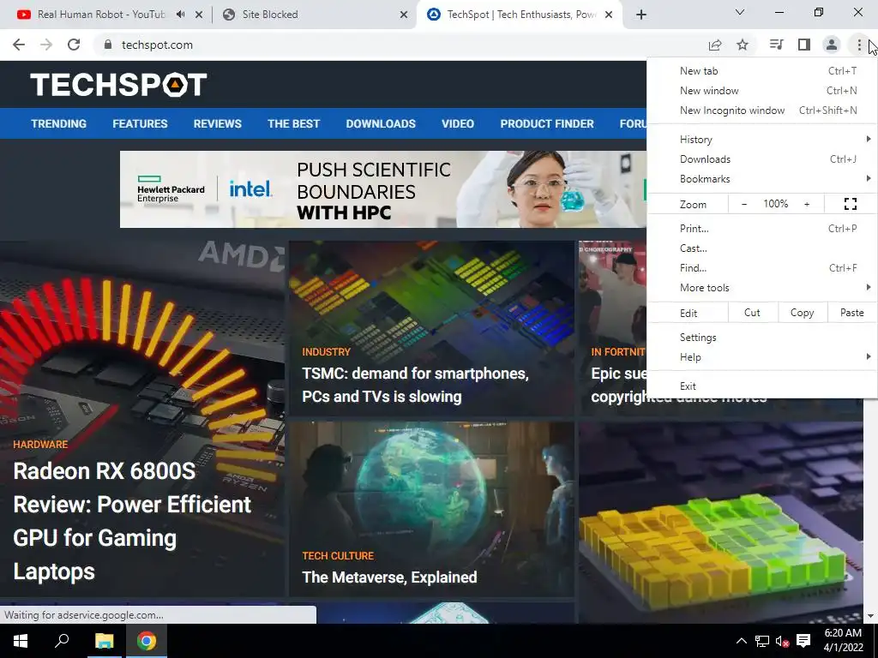Mute the audio on the YouTube tab
The width and height of the screenshot is (878, 658).
[180, 15]
